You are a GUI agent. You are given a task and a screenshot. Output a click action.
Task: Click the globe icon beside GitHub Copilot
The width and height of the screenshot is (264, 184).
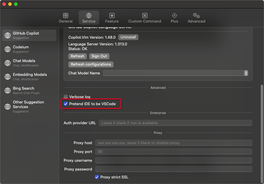pyautogui.click(x=8, y=35)
